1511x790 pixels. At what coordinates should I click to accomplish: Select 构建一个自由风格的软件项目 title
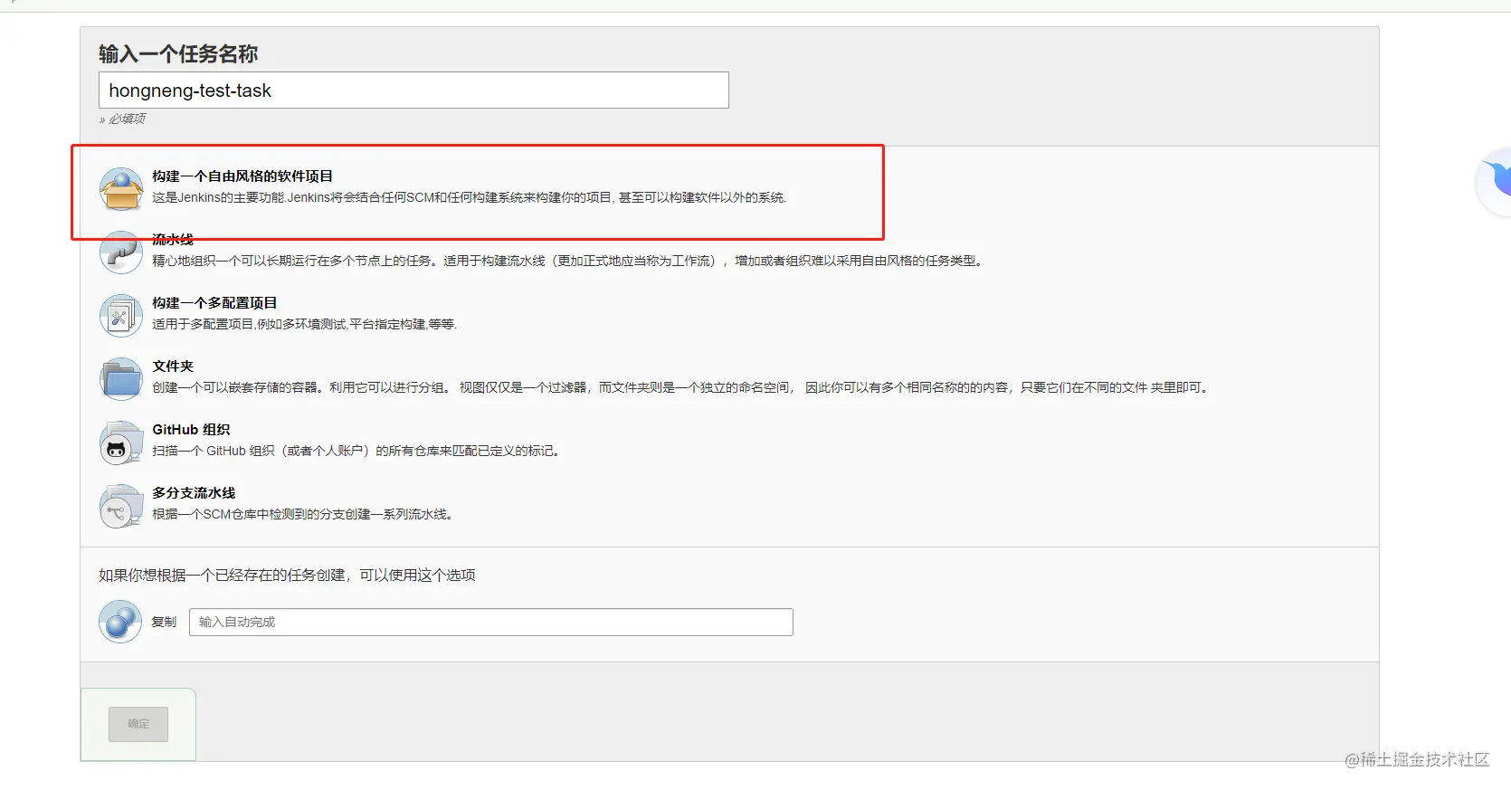click(x=242, y=176)
